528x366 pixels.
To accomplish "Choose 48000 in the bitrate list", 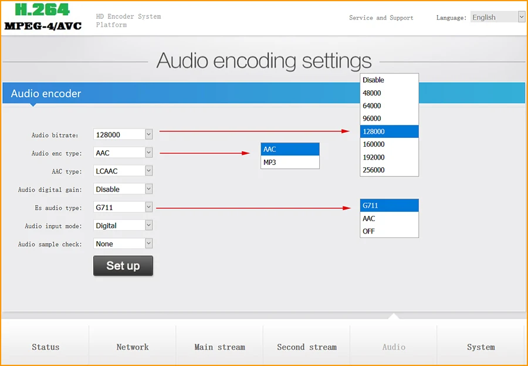I will tap(390, 93).
